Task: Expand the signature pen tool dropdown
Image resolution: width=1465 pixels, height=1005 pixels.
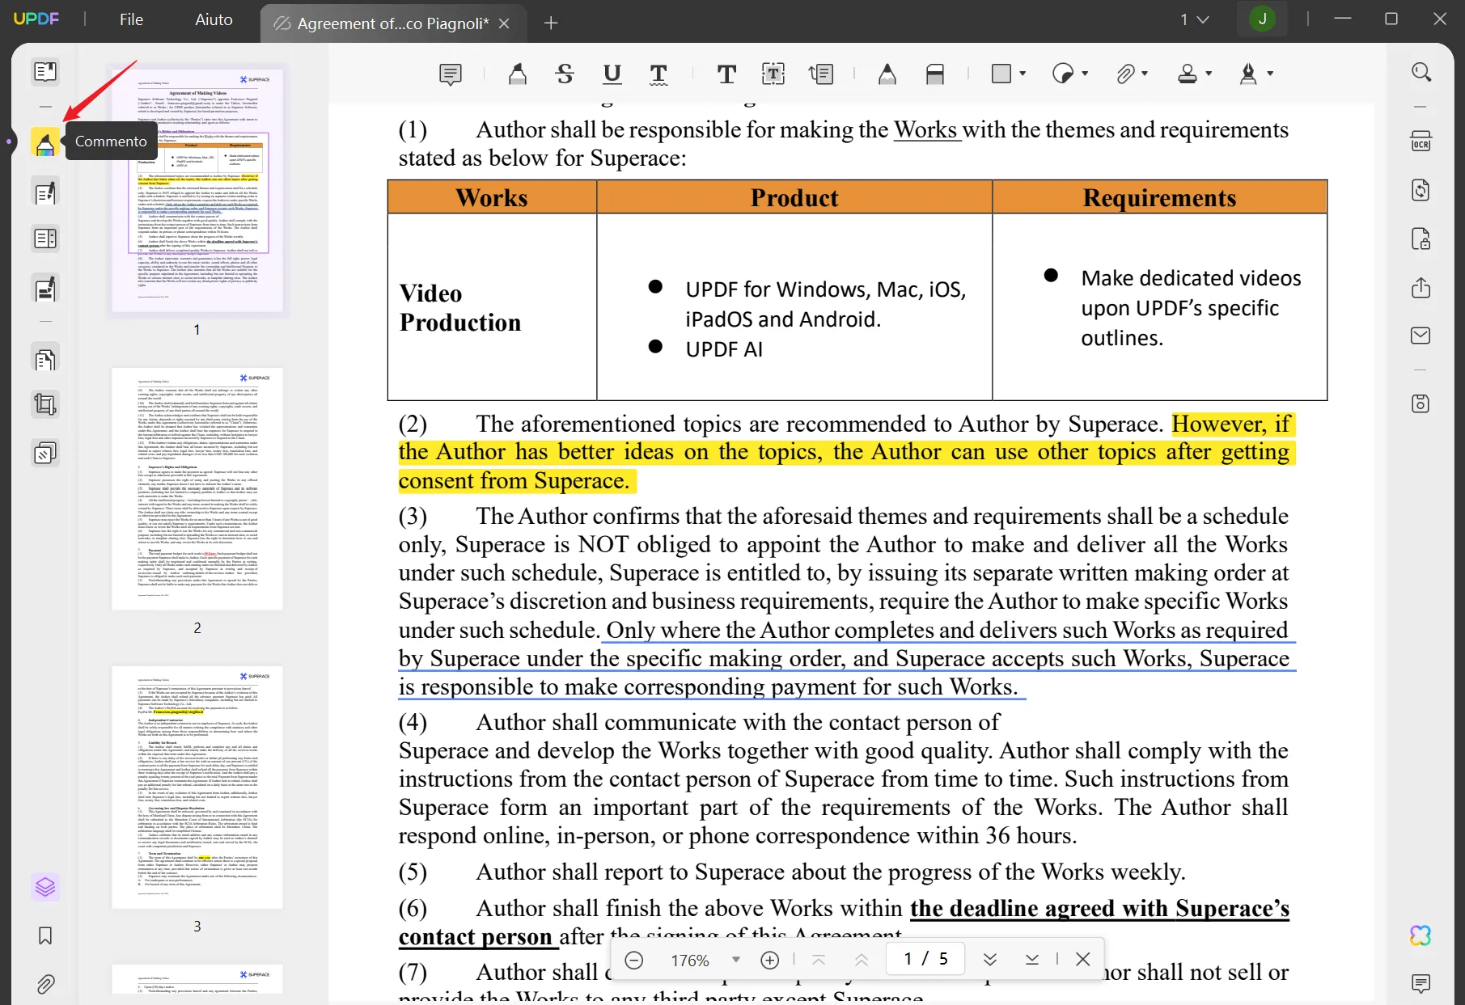Action: [1270, 74]
